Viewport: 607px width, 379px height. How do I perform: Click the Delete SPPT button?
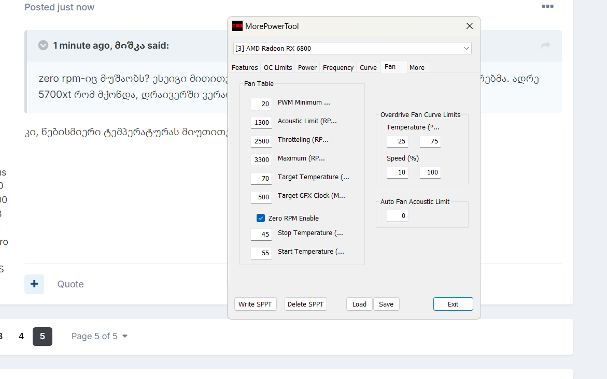(x=305, y=304)
